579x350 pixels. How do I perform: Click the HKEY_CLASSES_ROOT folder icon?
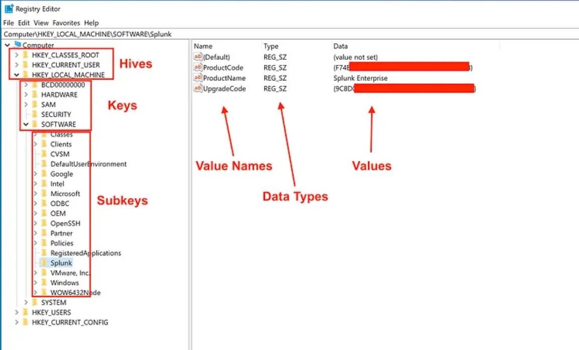pyautogui.click(x=26, y=55)
